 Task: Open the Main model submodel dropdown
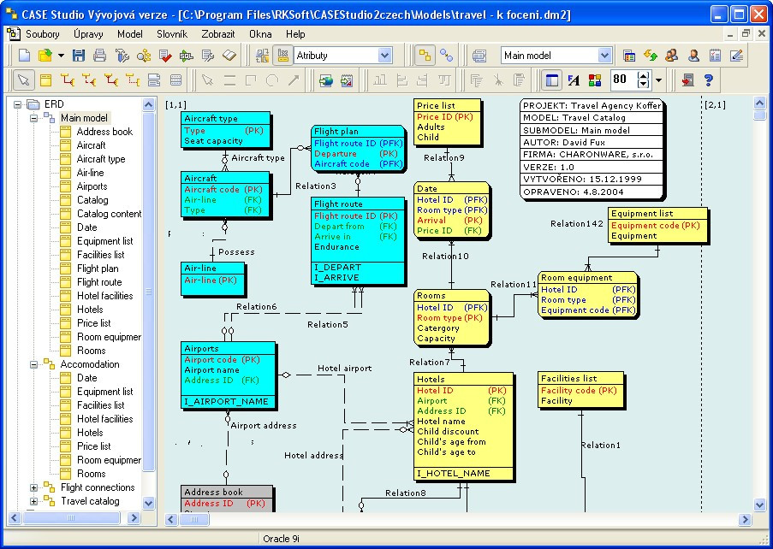click(604, 55)
